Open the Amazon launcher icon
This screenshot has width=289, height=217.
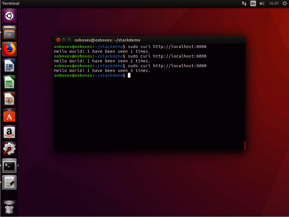9,132
